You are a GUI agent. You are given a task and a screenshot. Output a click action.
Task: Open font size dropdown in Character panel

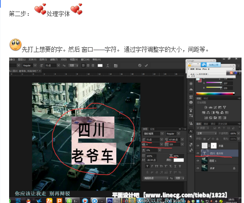point(161,140)
